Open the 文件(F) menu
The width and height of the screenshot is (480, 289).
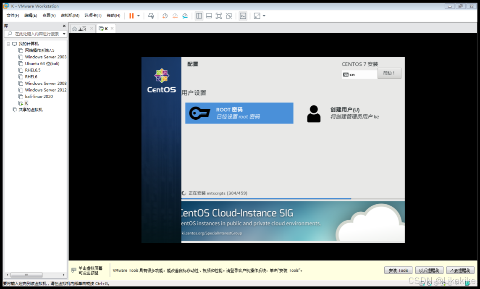point(13,16)
